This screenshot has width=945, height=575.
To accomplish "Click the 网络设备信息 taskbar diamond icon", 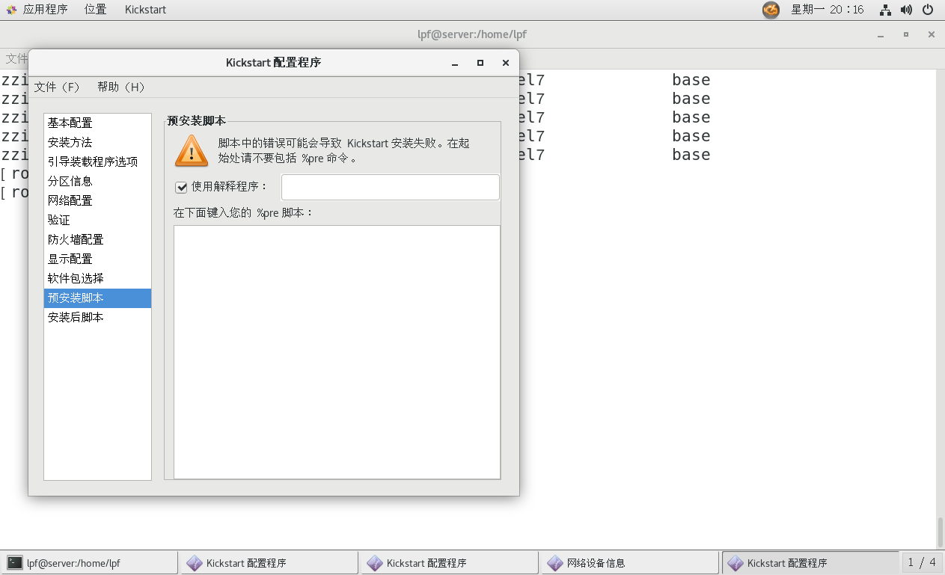I will click(555, 563).
